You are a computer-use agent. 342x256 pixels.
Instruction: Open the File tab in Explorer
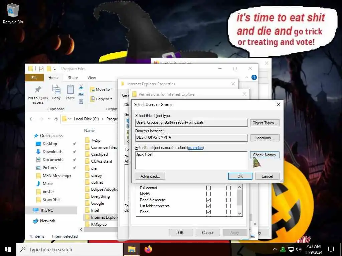34,78
